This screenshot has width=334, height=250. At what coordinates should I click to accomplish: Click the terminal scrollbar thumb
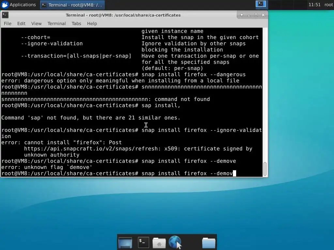click(x=265, y=169)
